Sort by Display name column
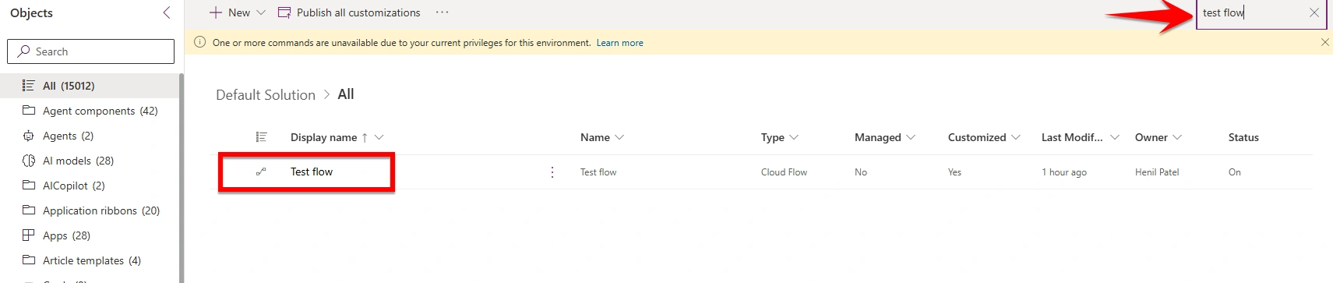 coord(323,137)
